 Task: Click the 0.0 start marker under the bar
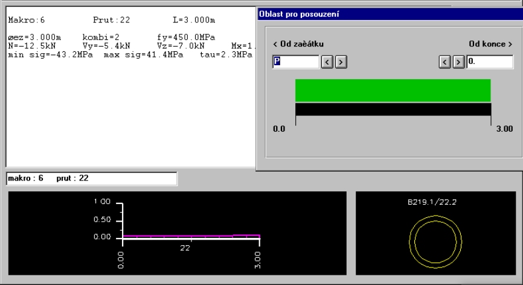279,129
